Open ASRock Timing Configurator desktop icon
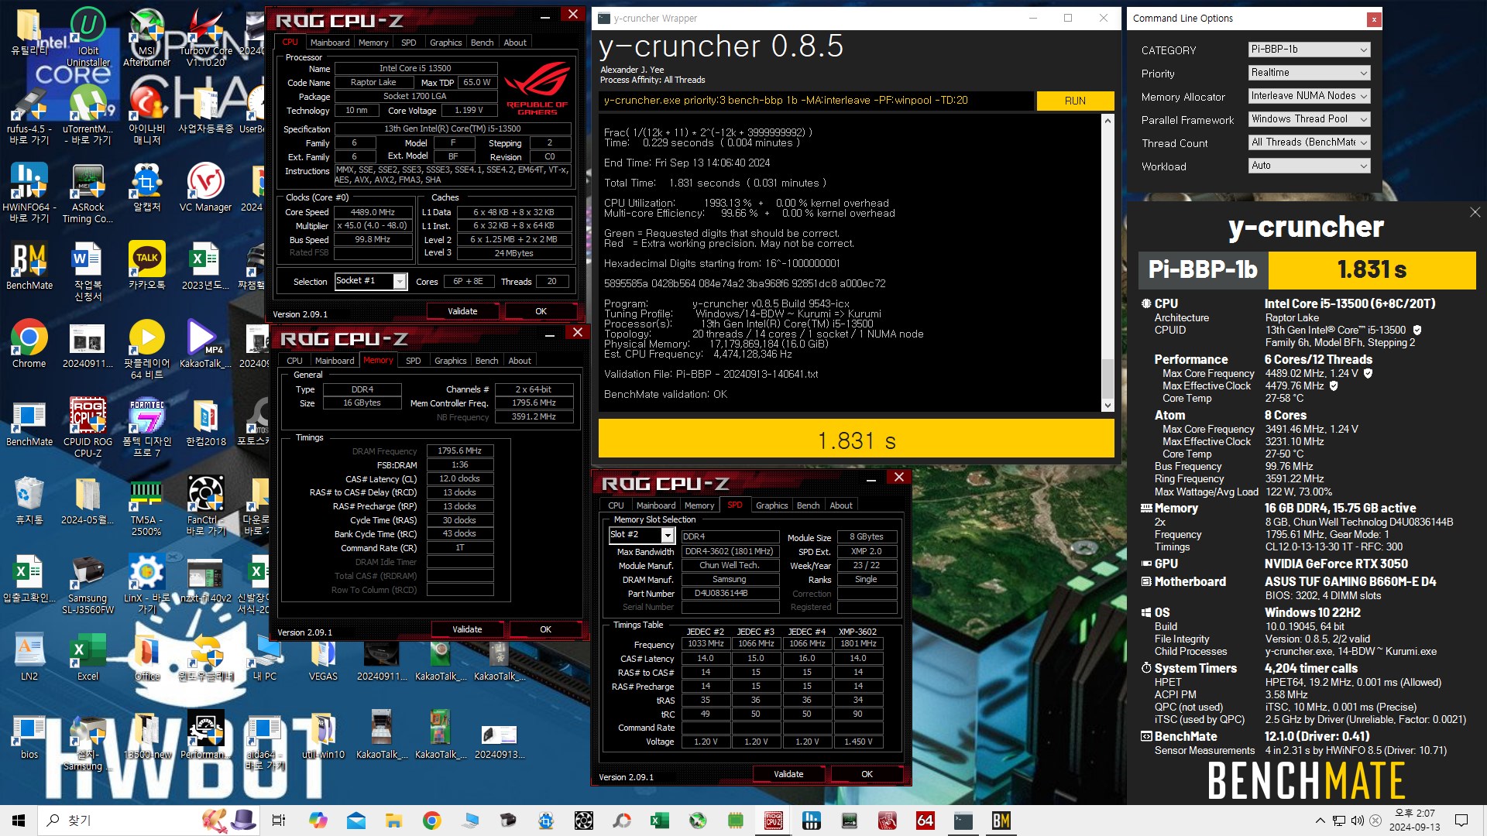The image size is (1487, 836). [88, 194]
